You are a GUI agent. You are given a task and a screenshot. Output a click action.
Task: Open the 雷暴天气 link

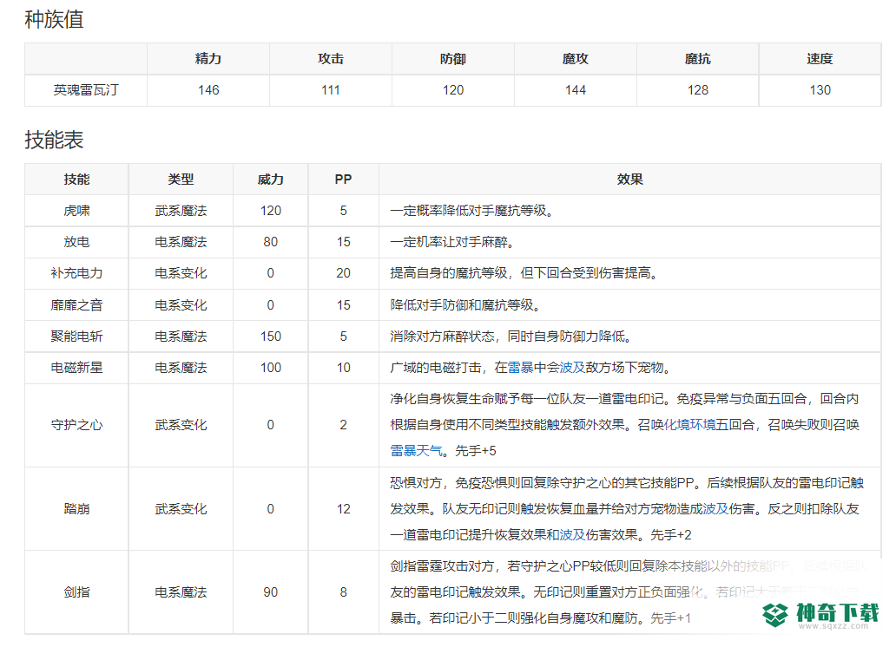pyautogui.click(x=416, y=451)
